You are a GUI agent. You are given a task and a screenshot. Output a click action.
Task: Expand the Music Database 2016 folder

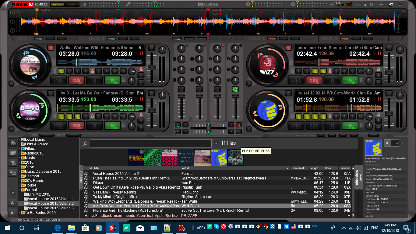19,172
